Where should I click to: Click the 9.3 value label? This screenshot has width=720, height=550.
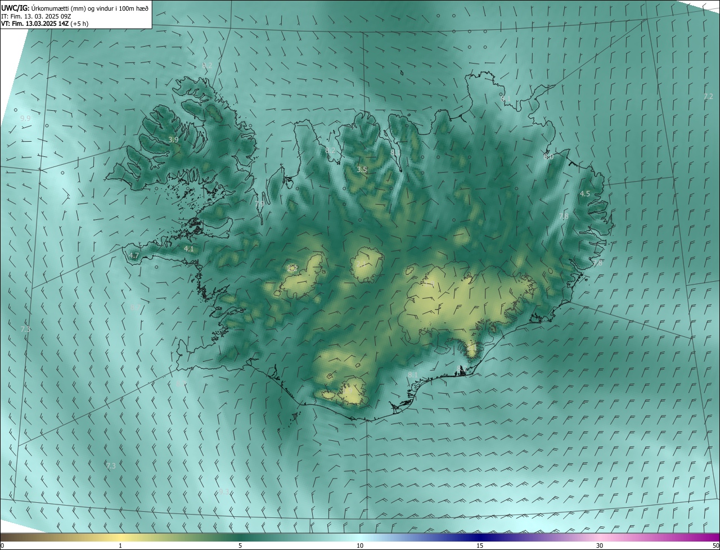(x=224, y=492)
